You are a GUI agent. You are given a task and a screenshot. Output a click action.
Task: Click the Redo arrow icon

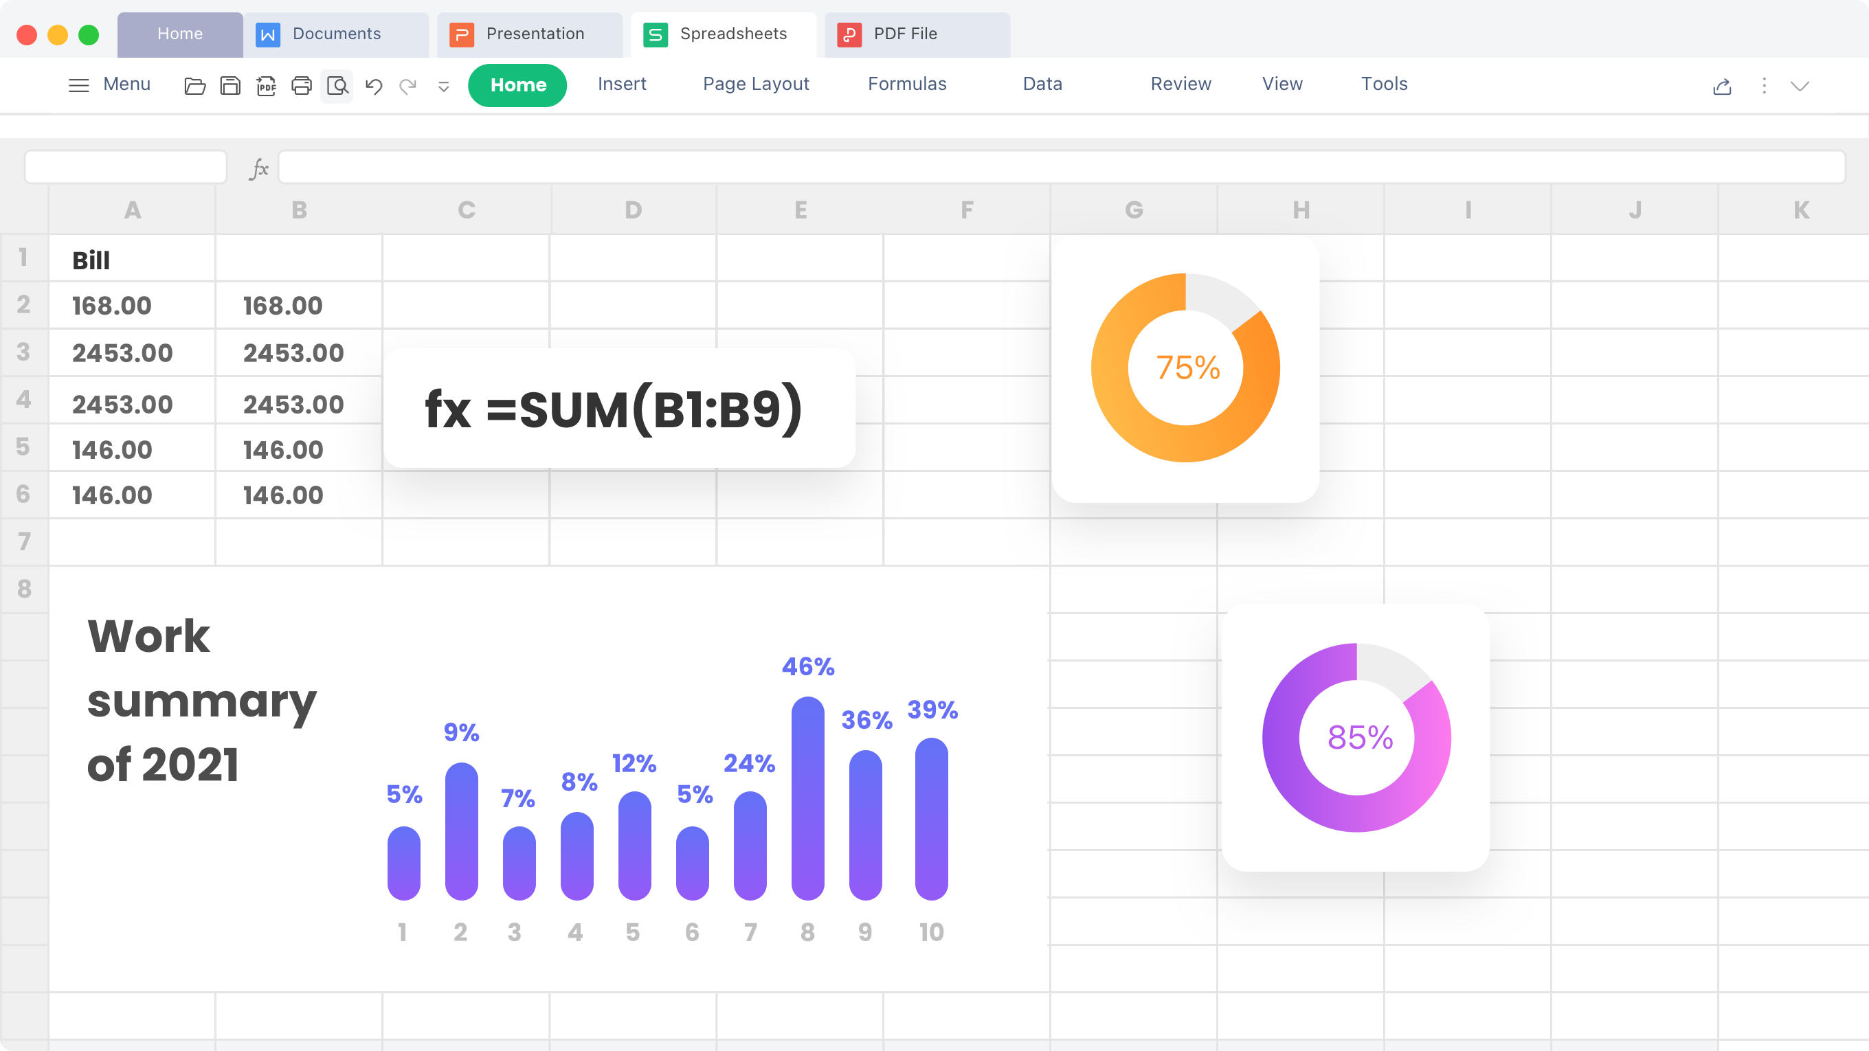coord(407,86)
